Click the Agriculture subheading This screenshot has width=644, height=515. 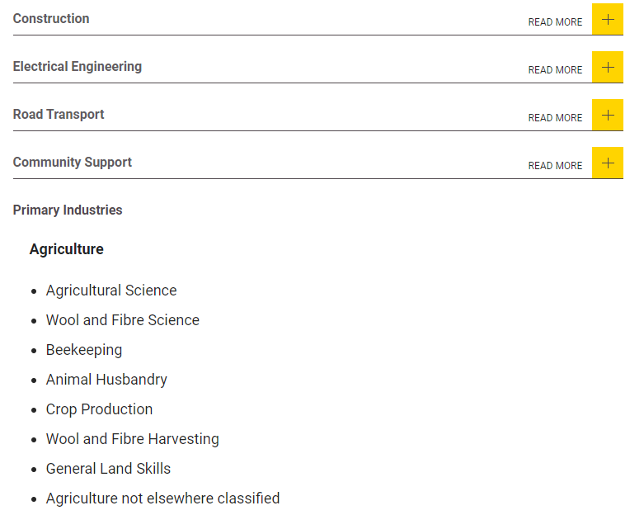(x=67, y=249)
